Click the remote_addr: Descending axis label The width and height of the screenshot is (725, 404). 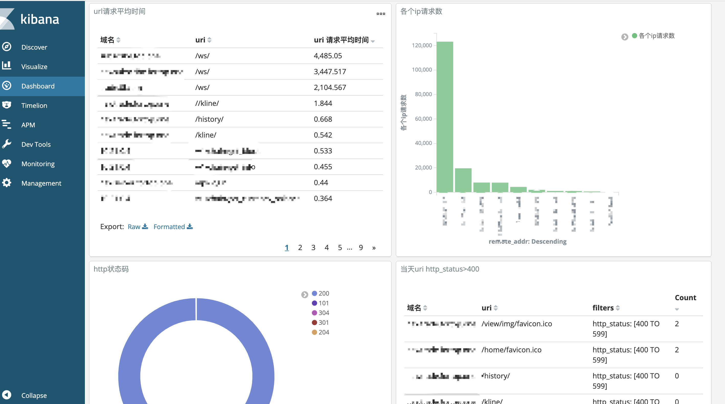pyautogui.click(x=527, y=241)
